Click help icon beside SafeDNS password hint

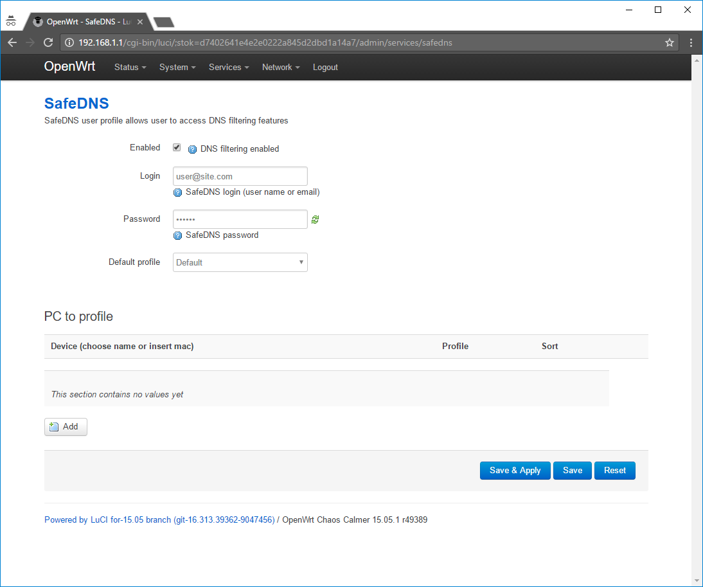[177, 235]
